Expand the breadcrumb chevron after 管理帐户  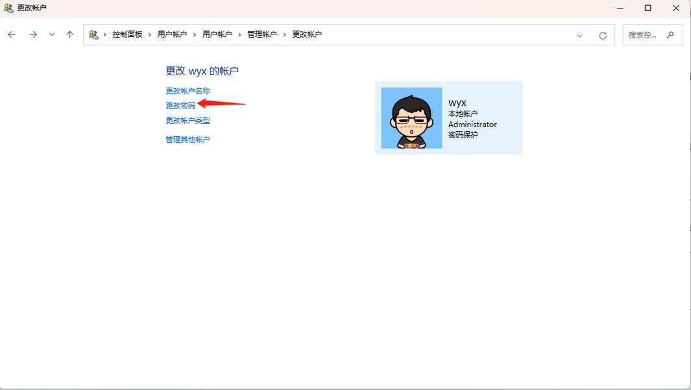click(x=286, y=34)
